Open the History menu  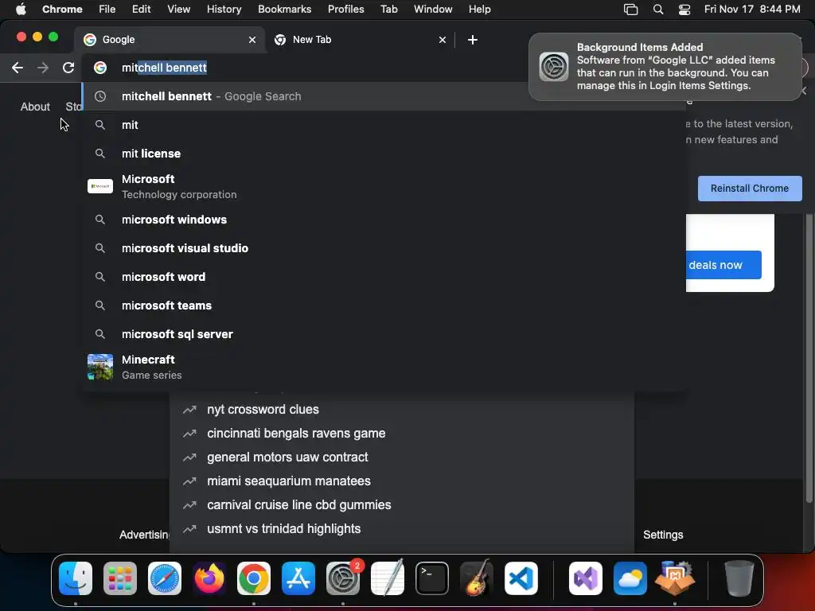(x=224, y=9)
